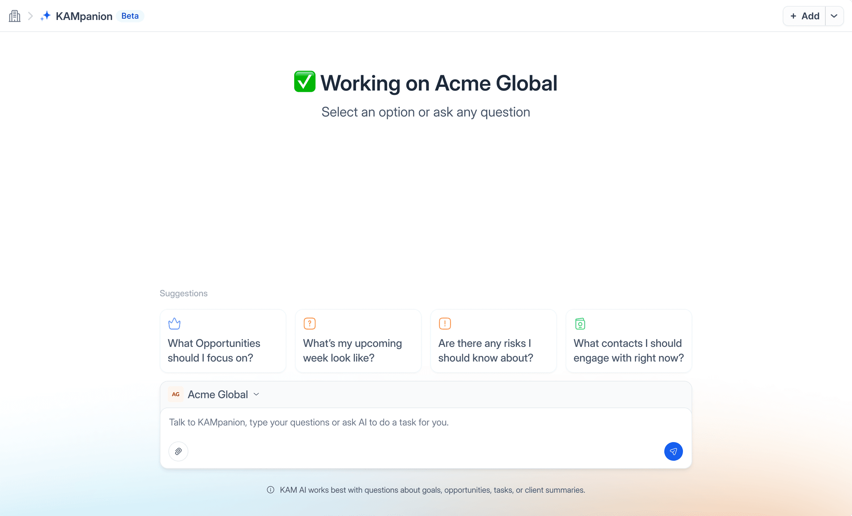Choose 'Are there any risks' suggestion card

coord(494,350)
